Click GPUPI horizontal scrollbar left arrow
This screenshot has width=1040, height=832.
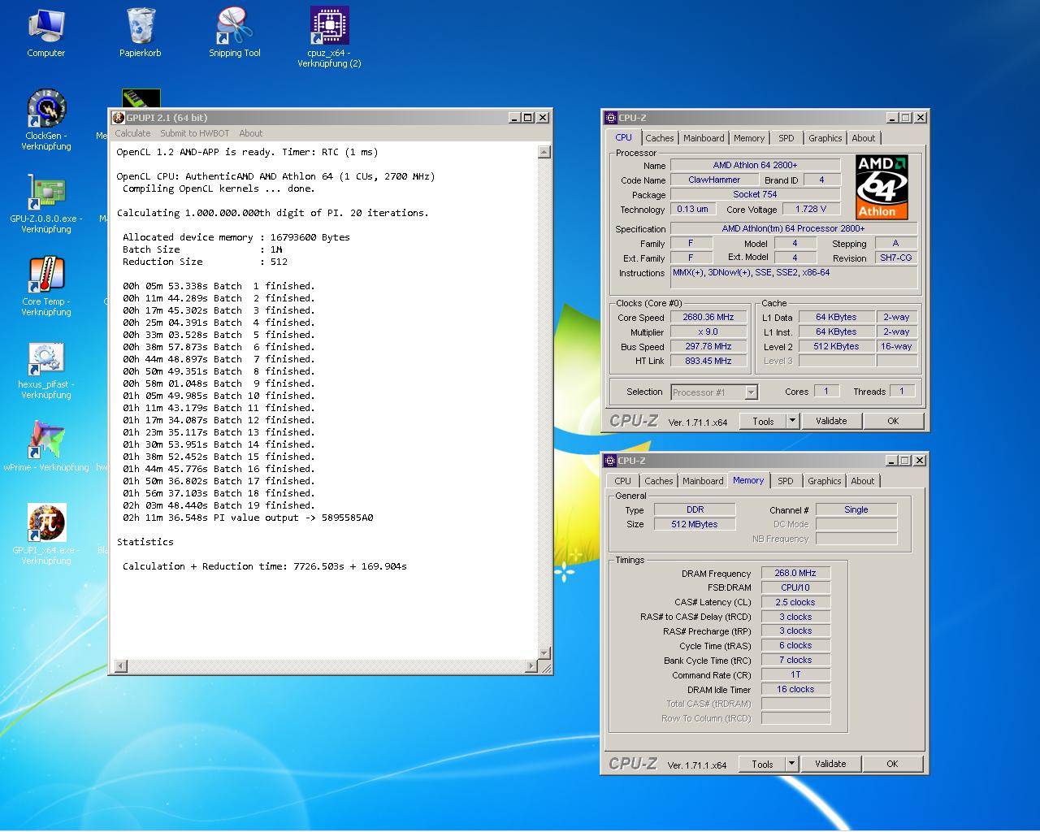tap(120, 666)
